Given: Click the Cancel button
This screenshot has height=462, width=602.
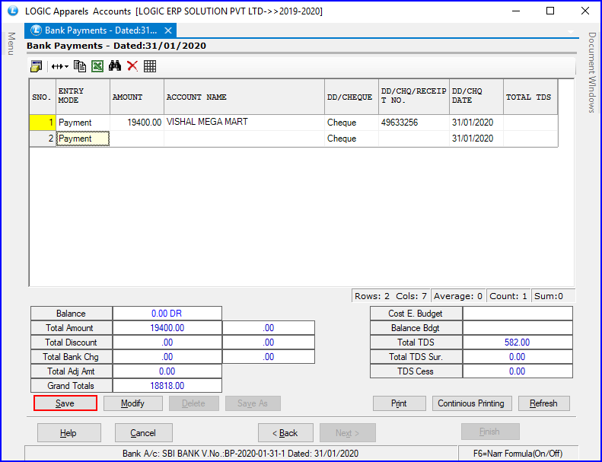Looking at the screenshot, I should click(x=143, y=433).
